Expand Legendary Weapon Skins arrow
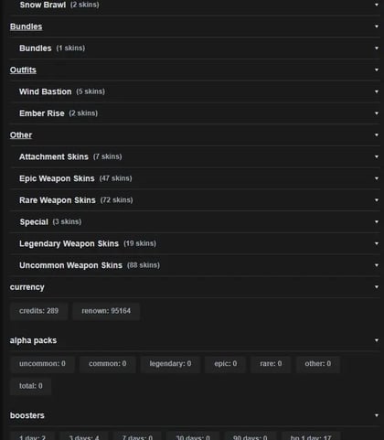The height and width of the screenshot is (440, 384). [377, 243]
